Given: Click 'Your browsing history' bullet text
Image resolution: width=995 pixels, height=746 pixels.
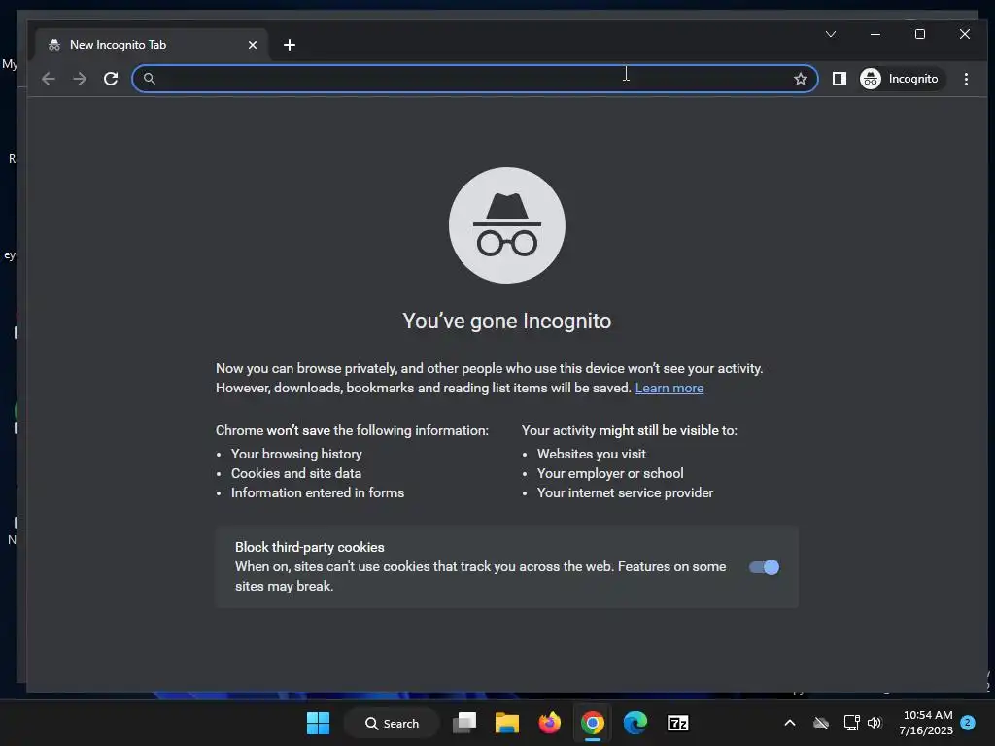Looking at the screenshot, I should click(296, 454).
